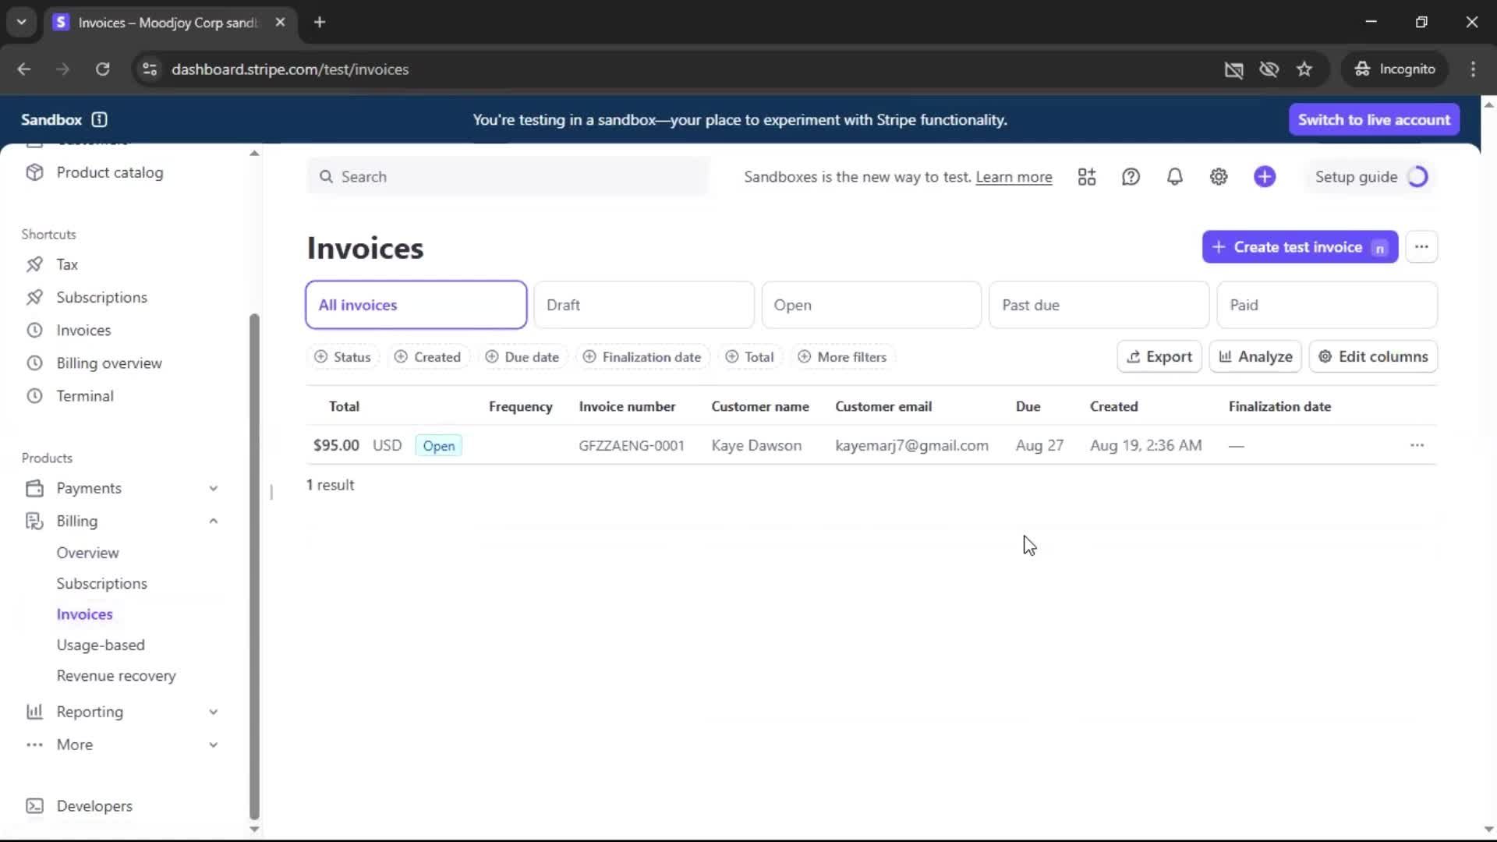Image resolution: width=1497 pixels, height=842 pixels.
Task: Click the help question mark icon
Action: click(x=1131, y=177)
